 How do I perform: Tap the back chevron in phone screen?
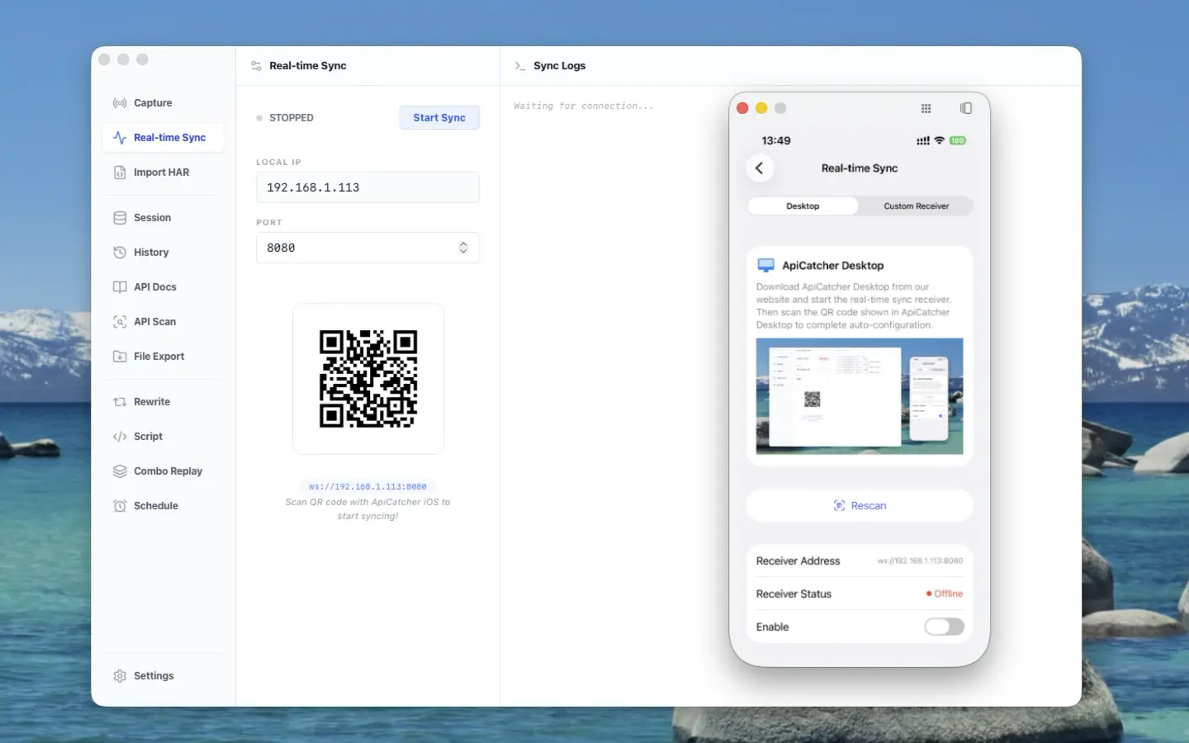(x=760, y=168)
